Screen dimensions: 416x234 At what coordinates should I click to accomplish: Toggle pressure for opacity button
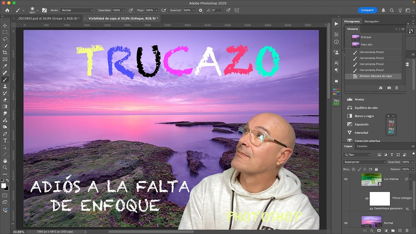click(x=131, y=10)
